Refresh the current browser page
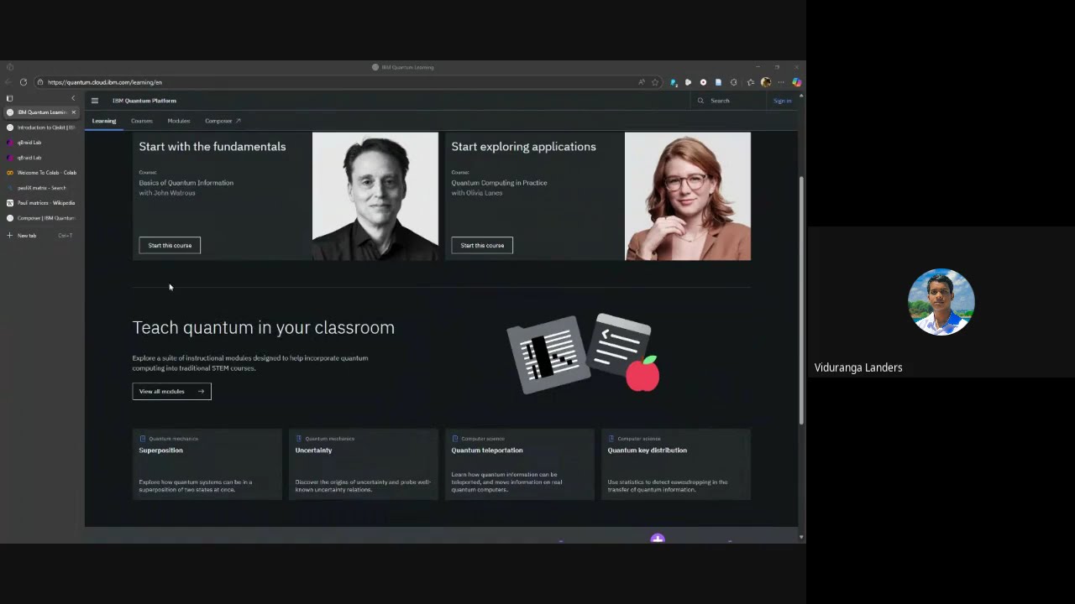The height and width of the screenshot is (604, 1075). [24, 82]
